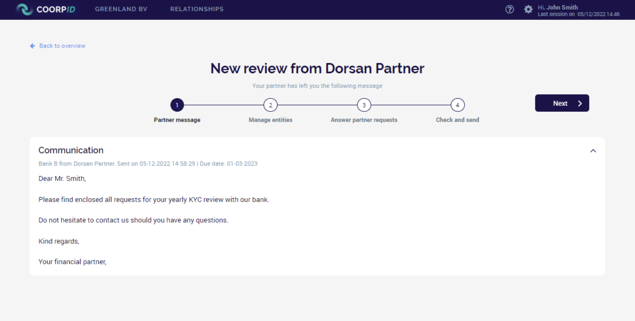Image resolution: width=635 pixels, height=321 pixels.
Task: Open the settings gear icon
Action: click(x=528, y=9)
